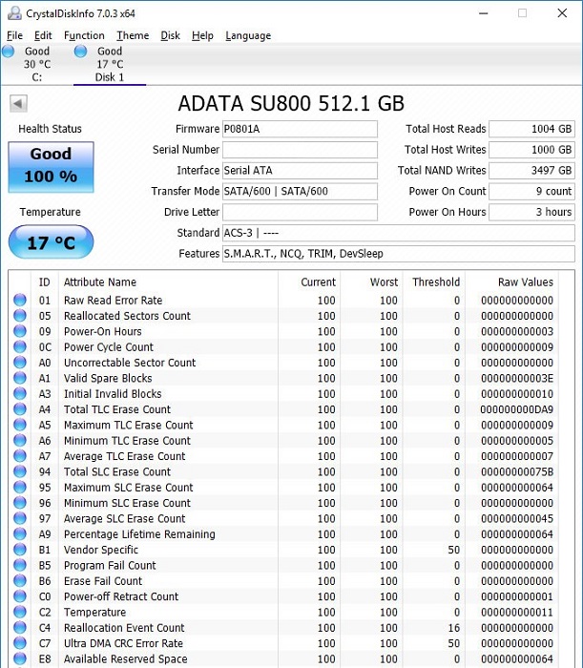Click Power On Hours value 3 hours
This screenshot has width=583, height=668.
531,212
